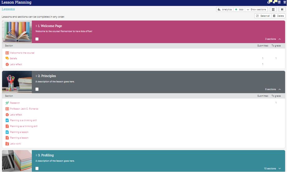
Task: Click the trash icon in top header
Action: coord(285,2)
